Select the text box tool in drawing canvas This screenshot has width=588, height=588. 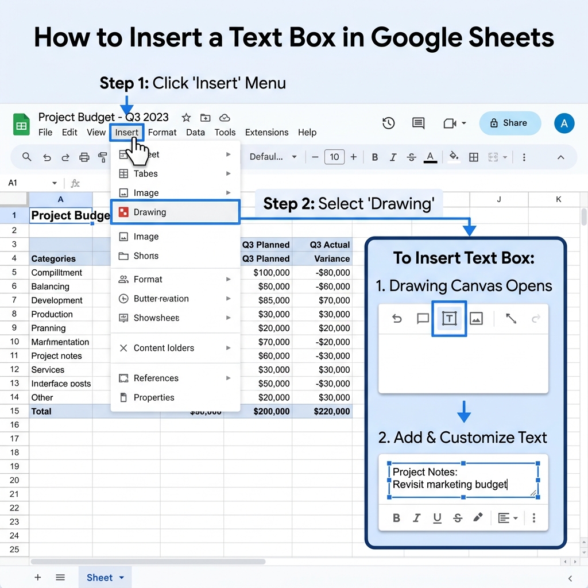(x=449, y=318)
